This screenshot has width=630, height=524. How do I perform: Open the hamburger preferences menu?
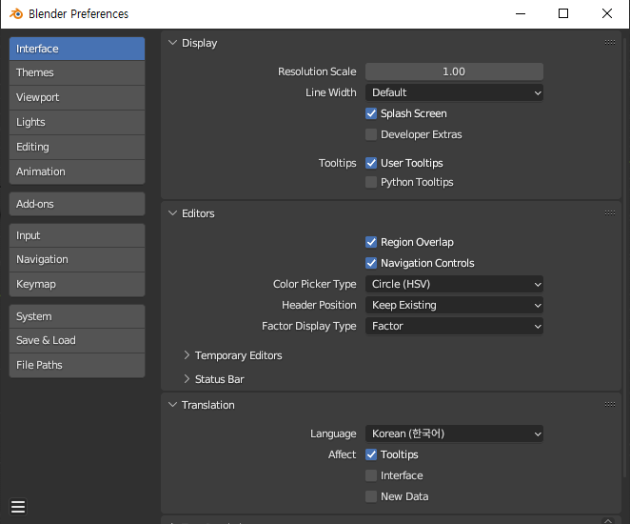click(18, 507)
